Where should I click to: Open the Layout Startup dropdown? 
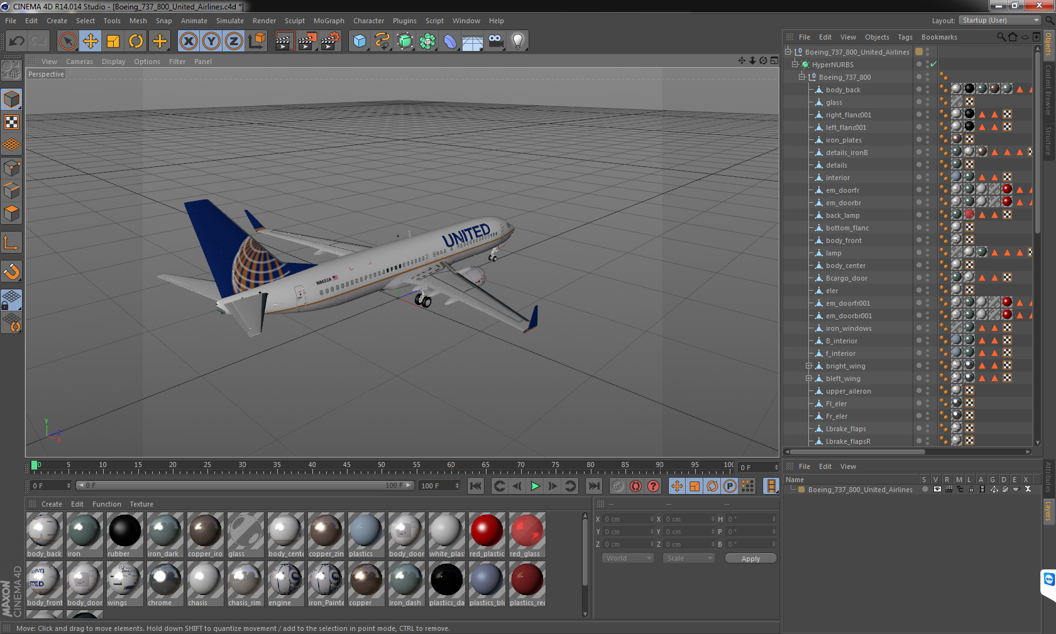[1000, 20]
